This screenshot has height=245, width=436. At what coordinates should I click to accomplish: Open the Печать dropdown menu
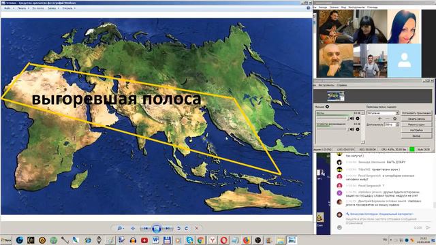(x=22, y=8)
